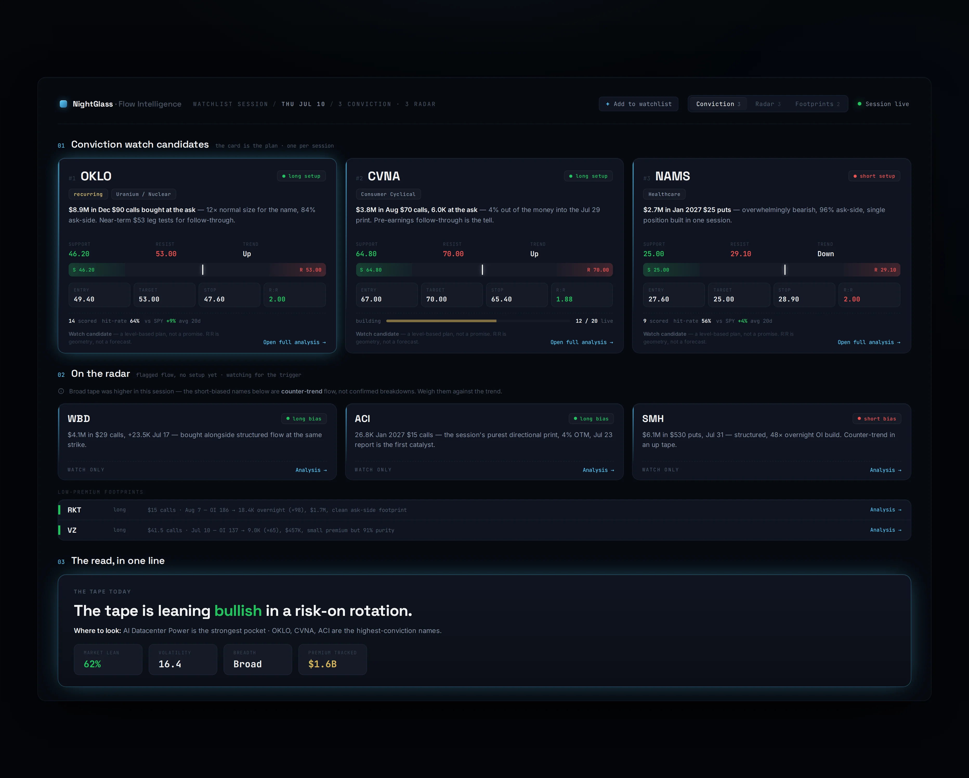The width and height of the screenshot is (969, 778).
Task: Click the short setup badge on NAMS
Action: click(x=874, y=176)
